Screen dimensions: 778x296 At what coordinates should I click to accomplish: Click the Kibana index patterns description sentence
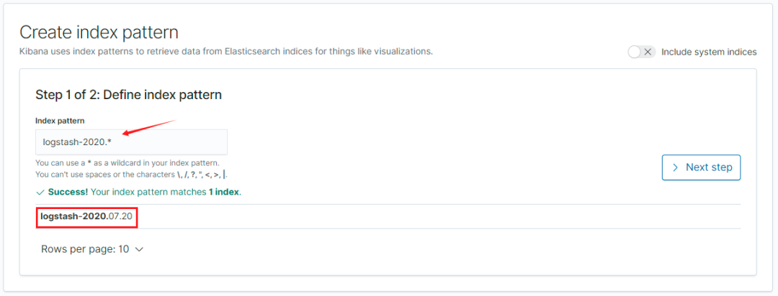coord(226,52)
